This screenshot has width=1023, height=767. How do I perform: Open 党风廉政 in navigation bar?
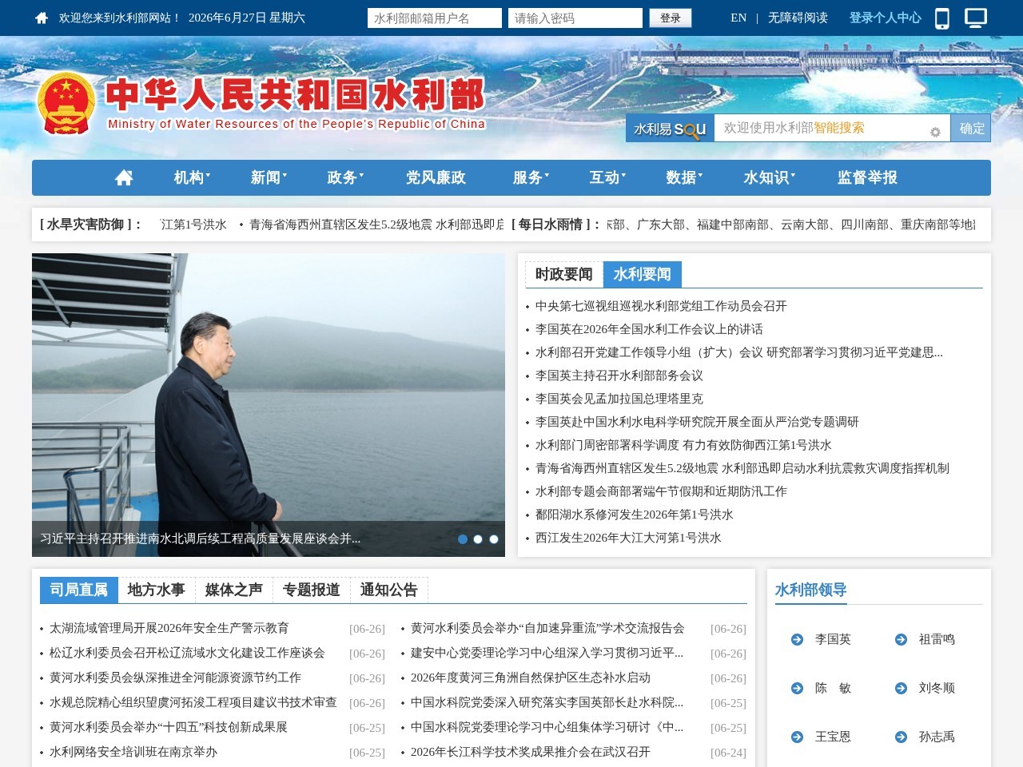(436, 177)
